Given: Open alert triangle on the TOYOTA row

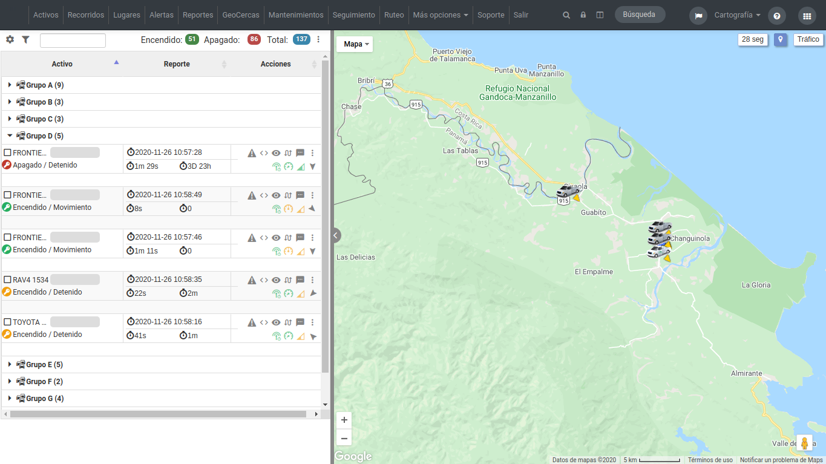Looking at the screenshot, I should (252, 322).
